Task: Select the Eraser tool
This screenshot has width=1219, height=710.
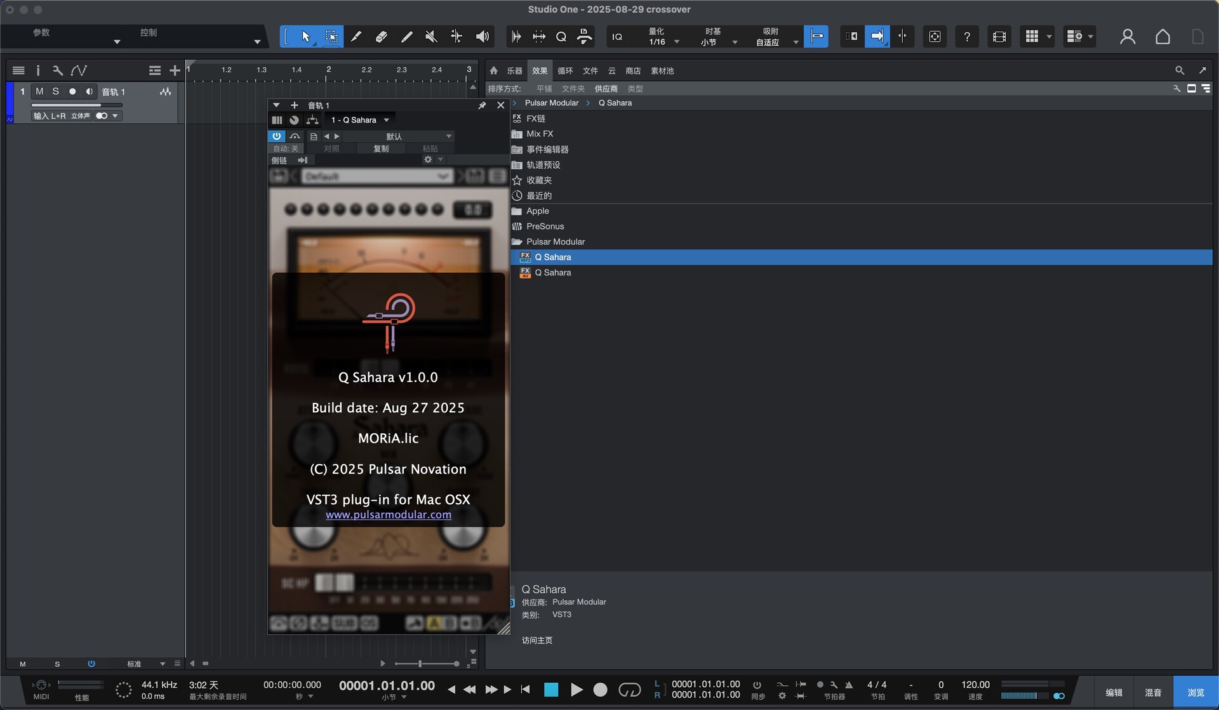Action: point(381,37)
